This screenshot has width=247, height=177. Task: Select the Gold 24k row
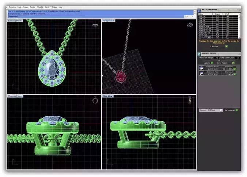[218, 16]
